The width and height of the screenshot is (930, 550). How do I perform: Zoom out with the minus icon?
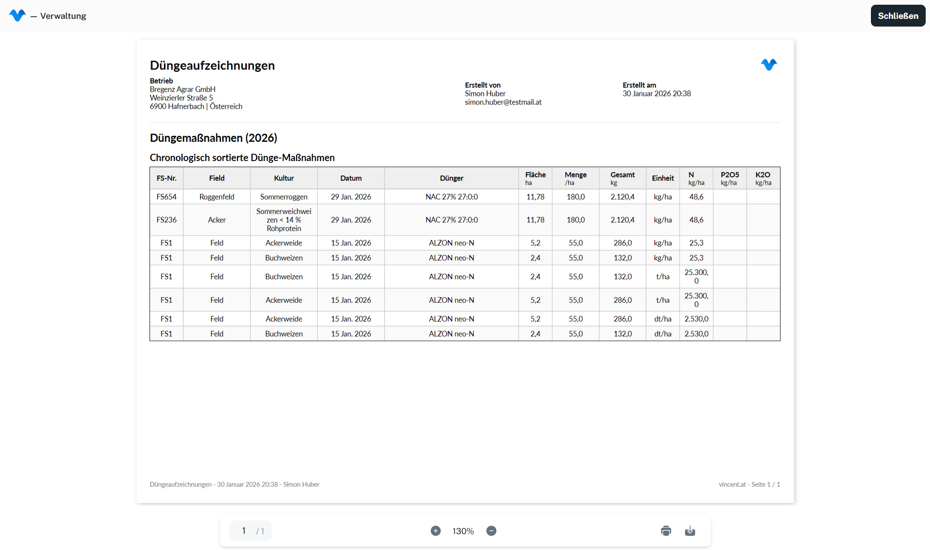coord(491,531)
